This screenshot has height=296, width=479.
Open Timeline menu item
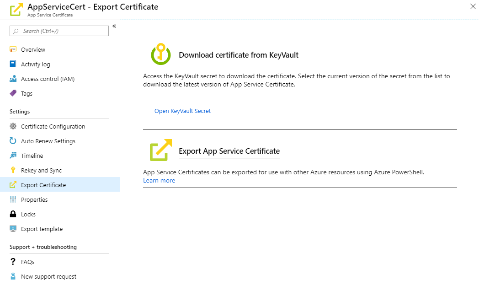32,156
